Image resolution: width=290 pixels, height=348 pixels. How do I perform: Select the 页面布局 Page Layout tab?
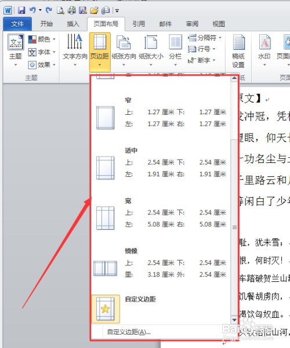pos(106,24)
